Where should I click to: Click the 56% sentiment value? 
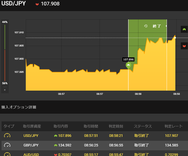[5, 83]
